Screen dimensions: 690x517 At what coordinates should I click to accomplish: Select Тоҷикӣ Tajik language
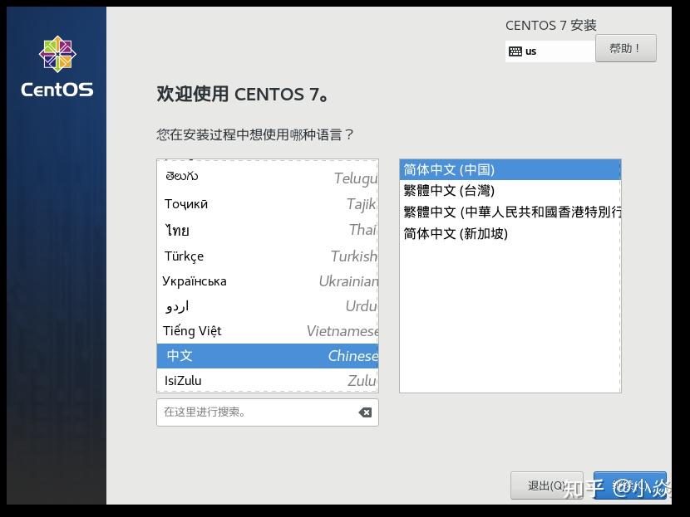pos(249,203)
